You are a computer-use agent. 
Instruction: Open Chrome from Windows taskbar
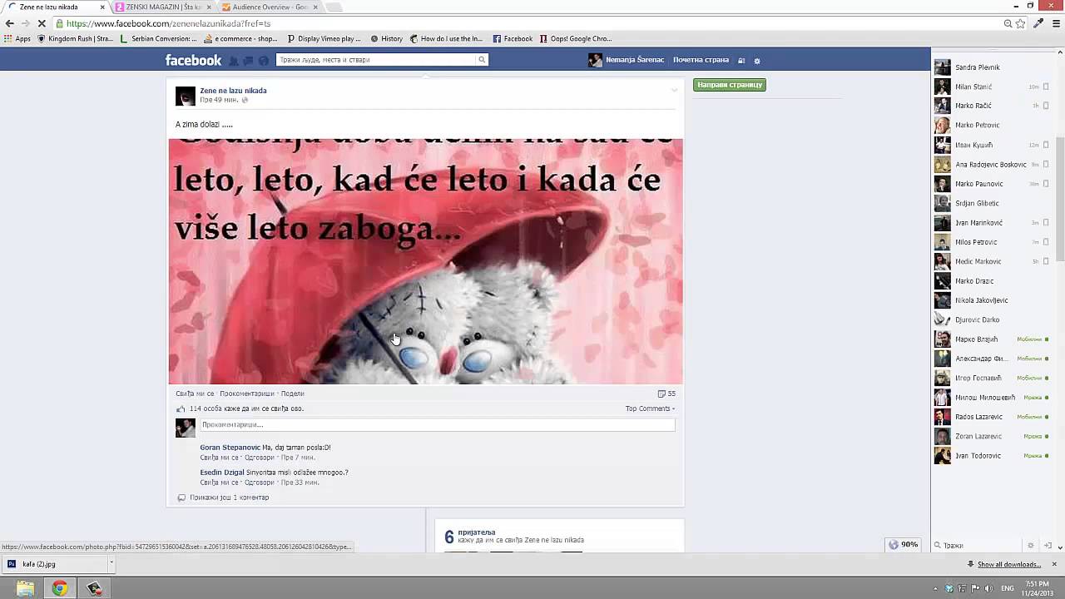pos(59,588)
